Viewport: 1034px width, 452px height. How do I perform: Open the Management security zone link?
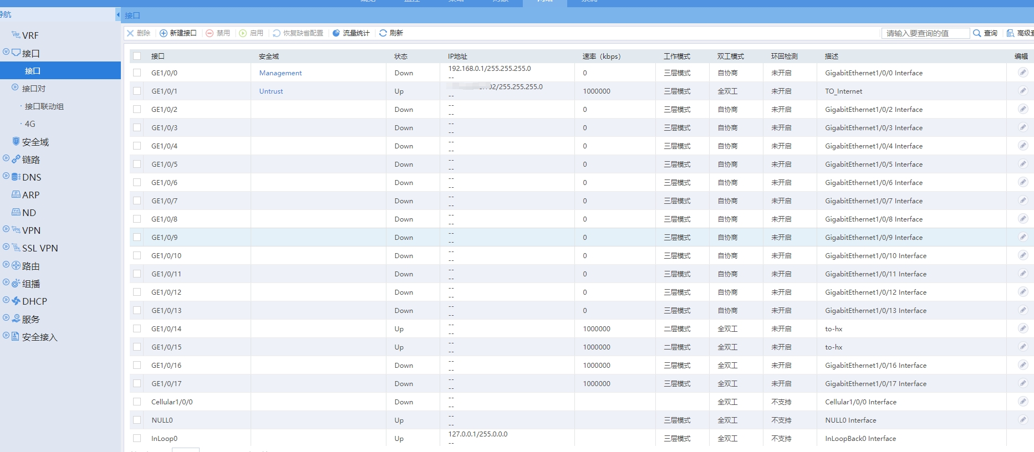click(x=281, y=73)
